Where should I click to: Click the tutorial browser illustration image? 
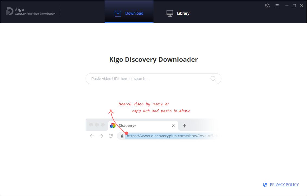point(153,121)
